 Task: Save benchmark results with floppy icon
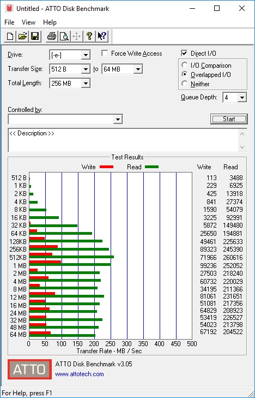click(x=35, y=36)
